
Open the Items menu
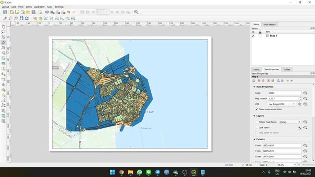29,7
